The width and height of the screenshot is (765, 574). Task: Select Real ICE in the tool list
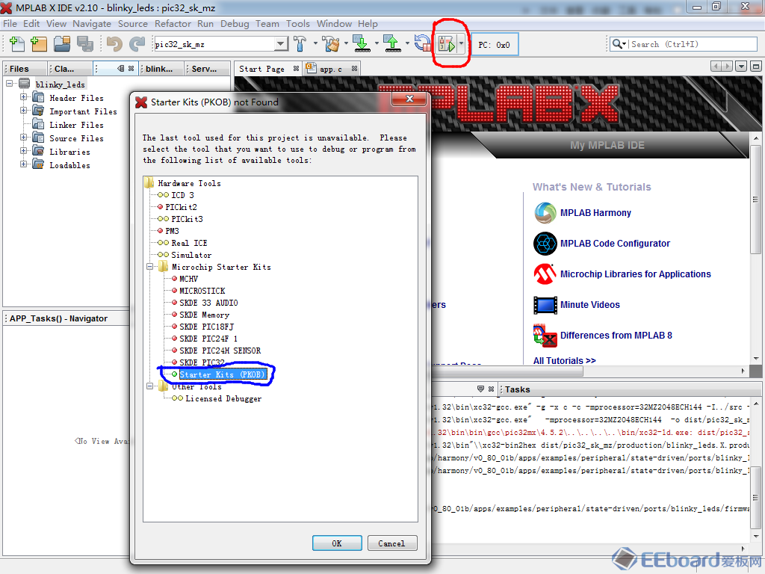coord(189,243)
